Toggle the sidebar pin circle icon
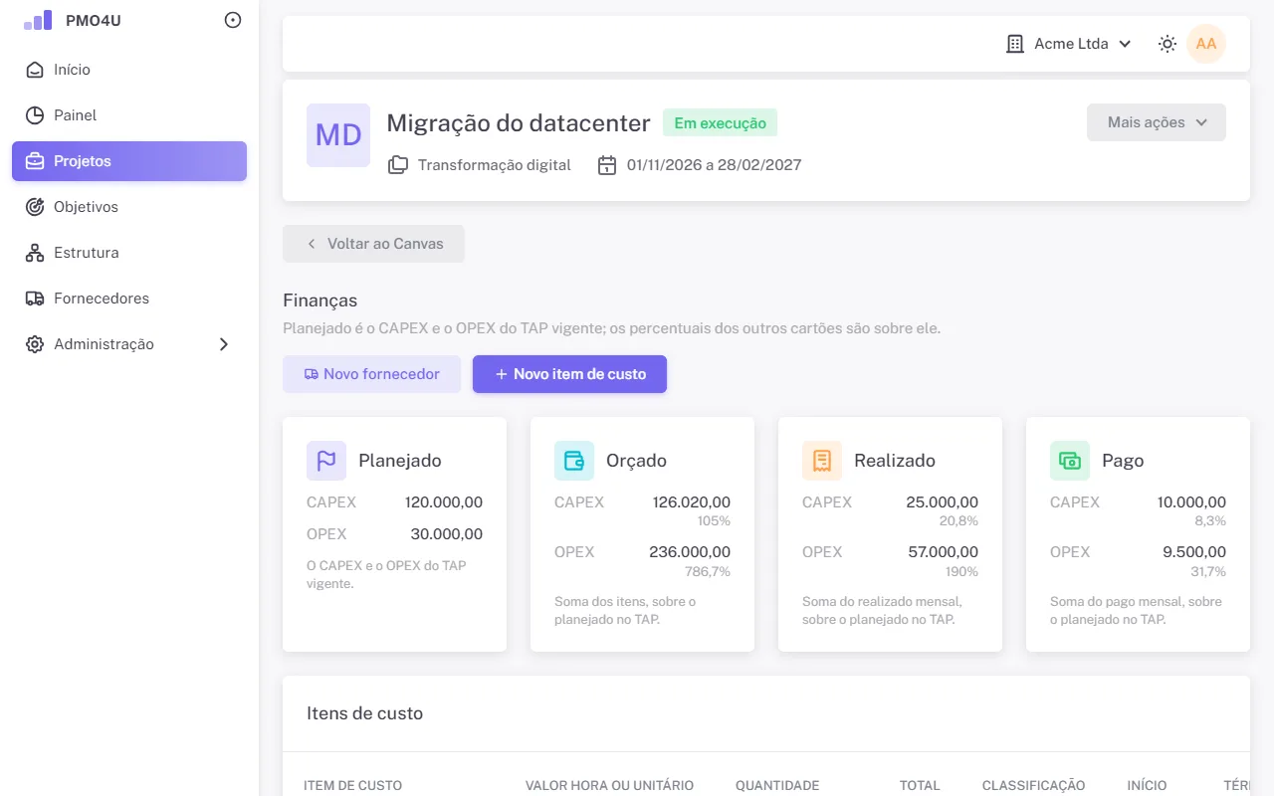 [233, 20]
